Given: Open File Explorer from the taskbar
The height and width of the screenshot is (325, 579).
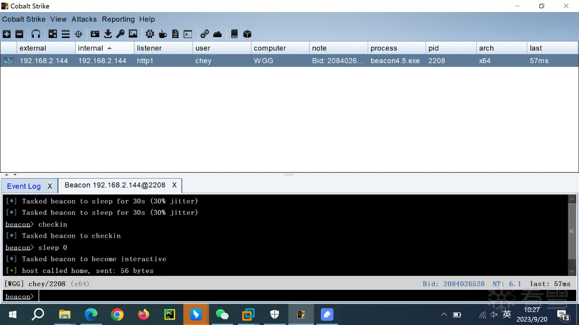Looking at the screenshot, I should 65,314.
